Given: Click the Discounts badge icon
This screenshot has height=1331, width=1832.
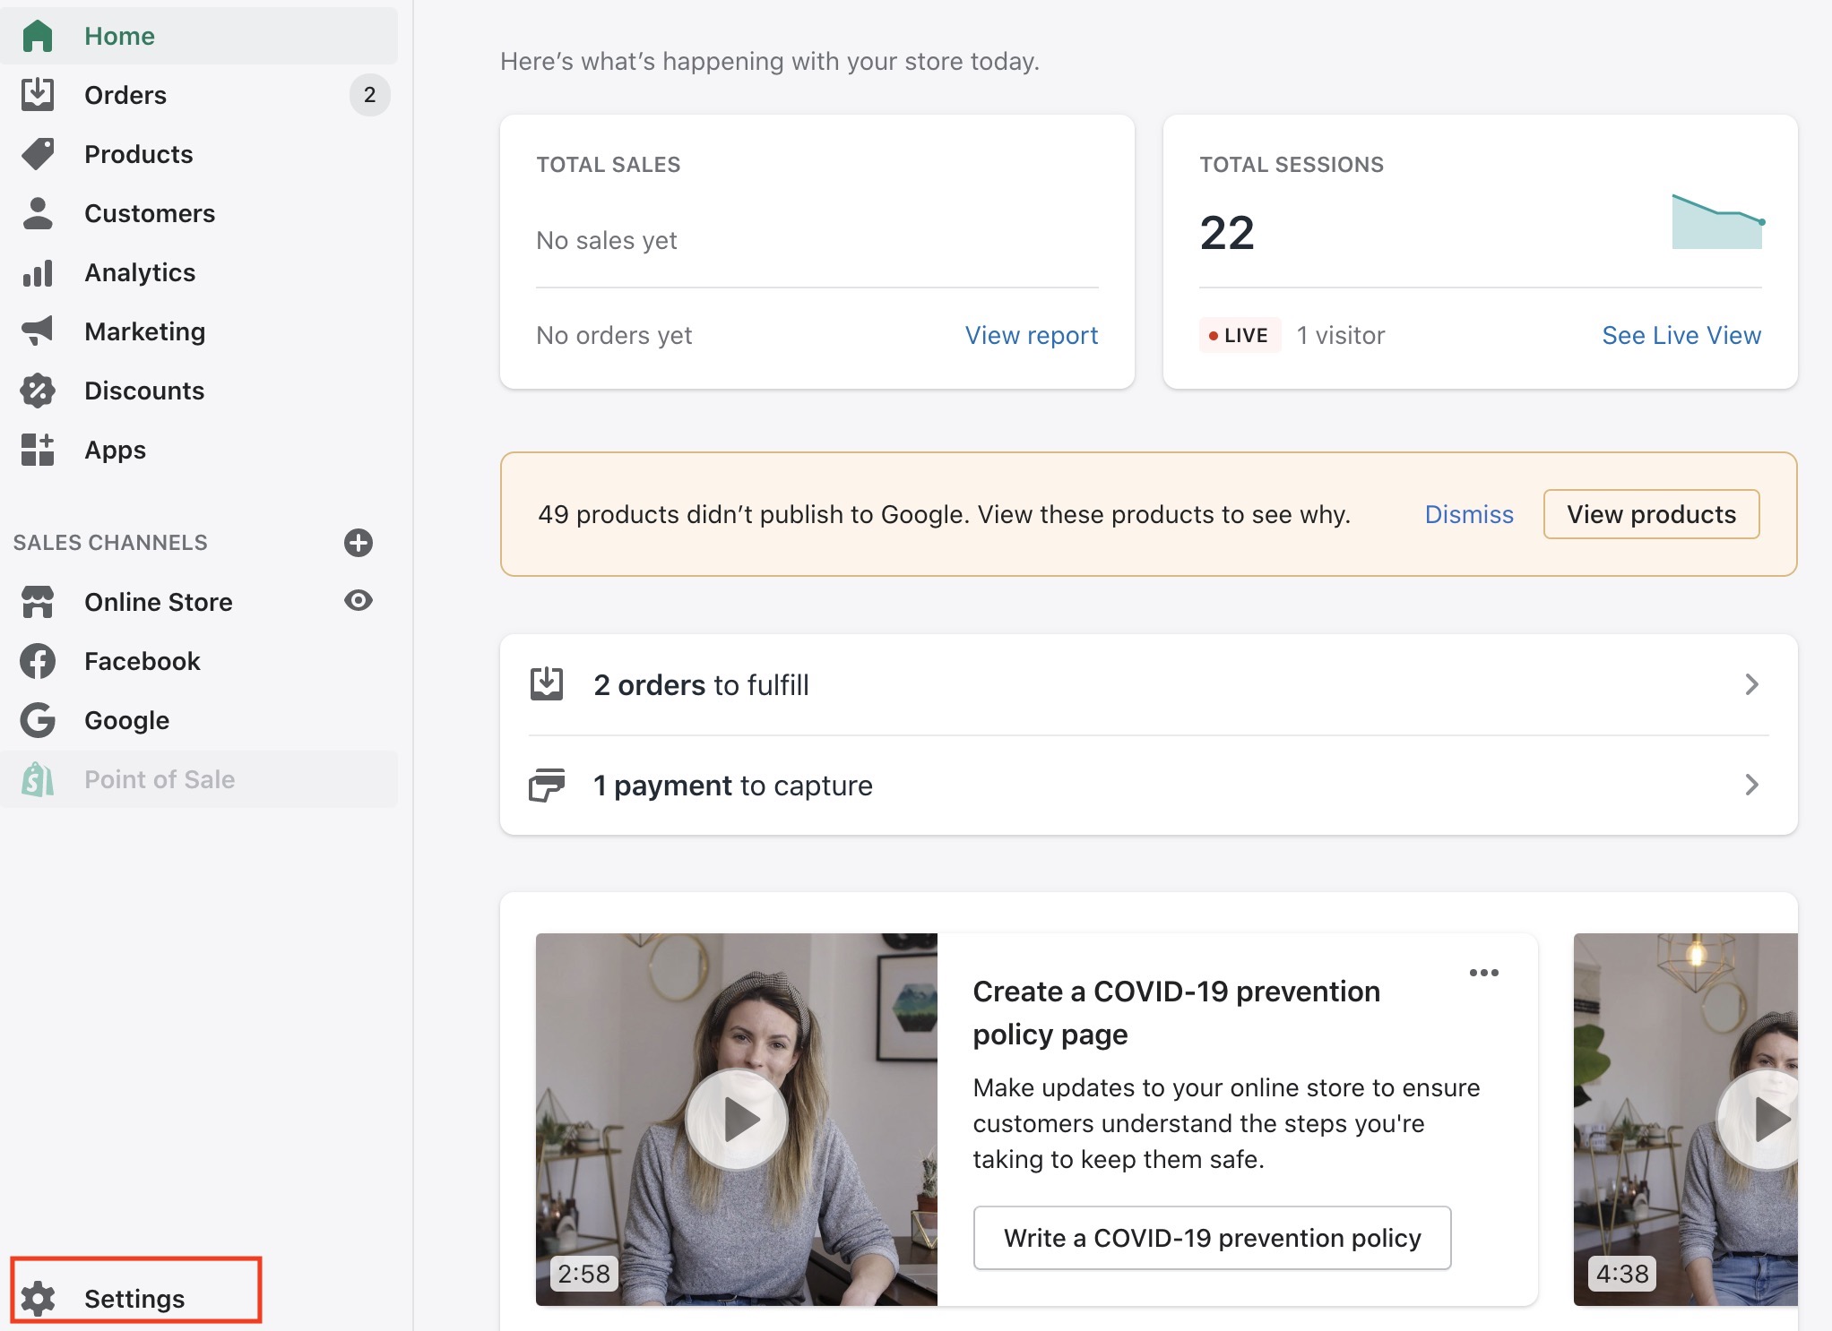Looking at the screenshot, I should pyautogui.click(x=38, y=391).
